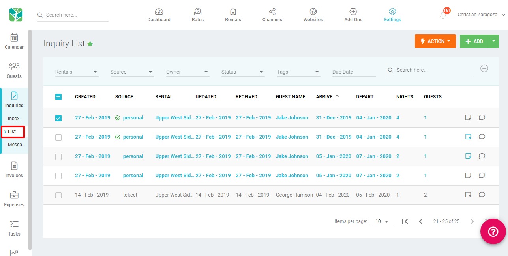The width and height of the screenshot is (508, 256).
Task: Open message bubble for 31 Dec checked row
Action: (x=482, y=117)
